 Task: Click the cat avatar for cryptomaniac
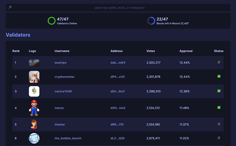34,77
